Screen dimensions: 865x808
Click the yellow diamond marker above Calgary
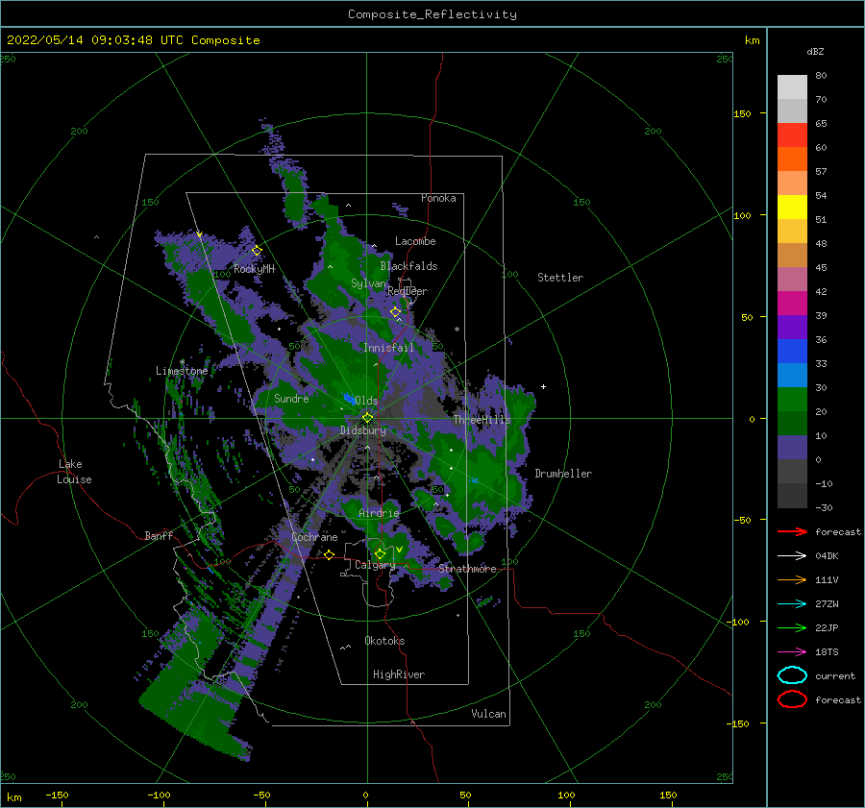pos(380,553)
